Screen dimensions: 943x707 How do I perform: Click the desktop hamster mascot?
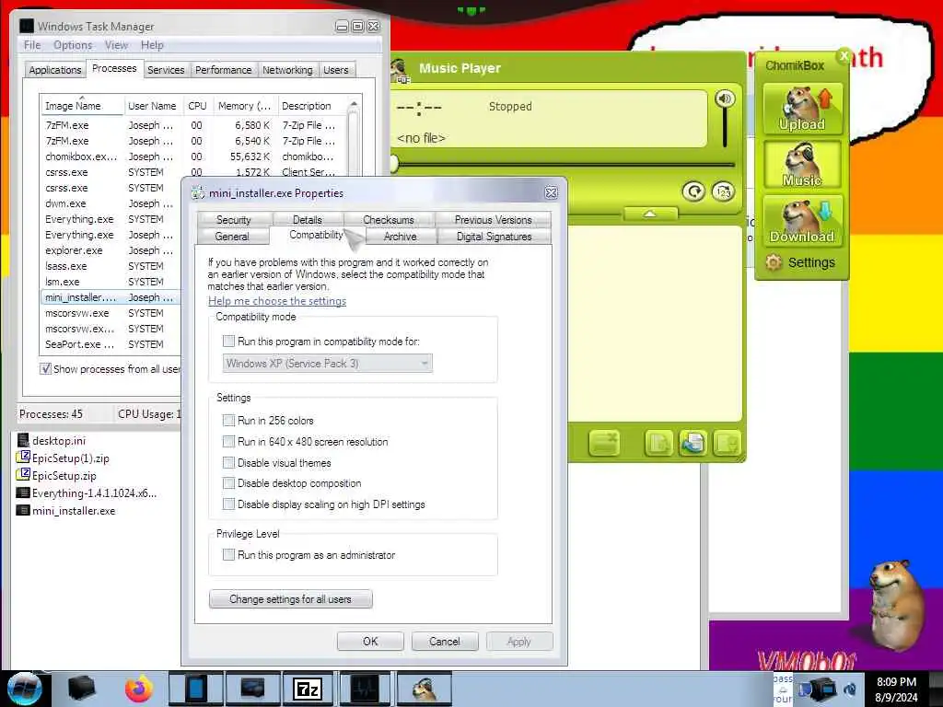897,606
